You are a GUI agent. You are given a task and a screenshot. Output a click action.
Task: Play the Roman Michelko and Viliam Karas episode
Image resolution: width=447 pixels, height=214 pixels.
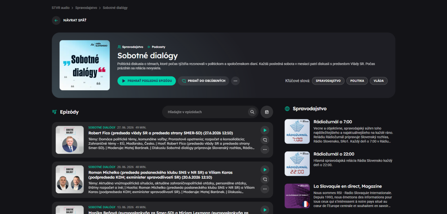[265, 170]
